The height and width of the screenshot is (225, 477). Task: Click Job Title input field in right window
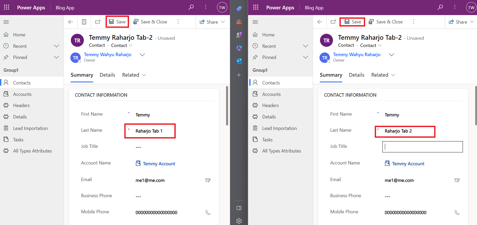[x=423, y=147]
